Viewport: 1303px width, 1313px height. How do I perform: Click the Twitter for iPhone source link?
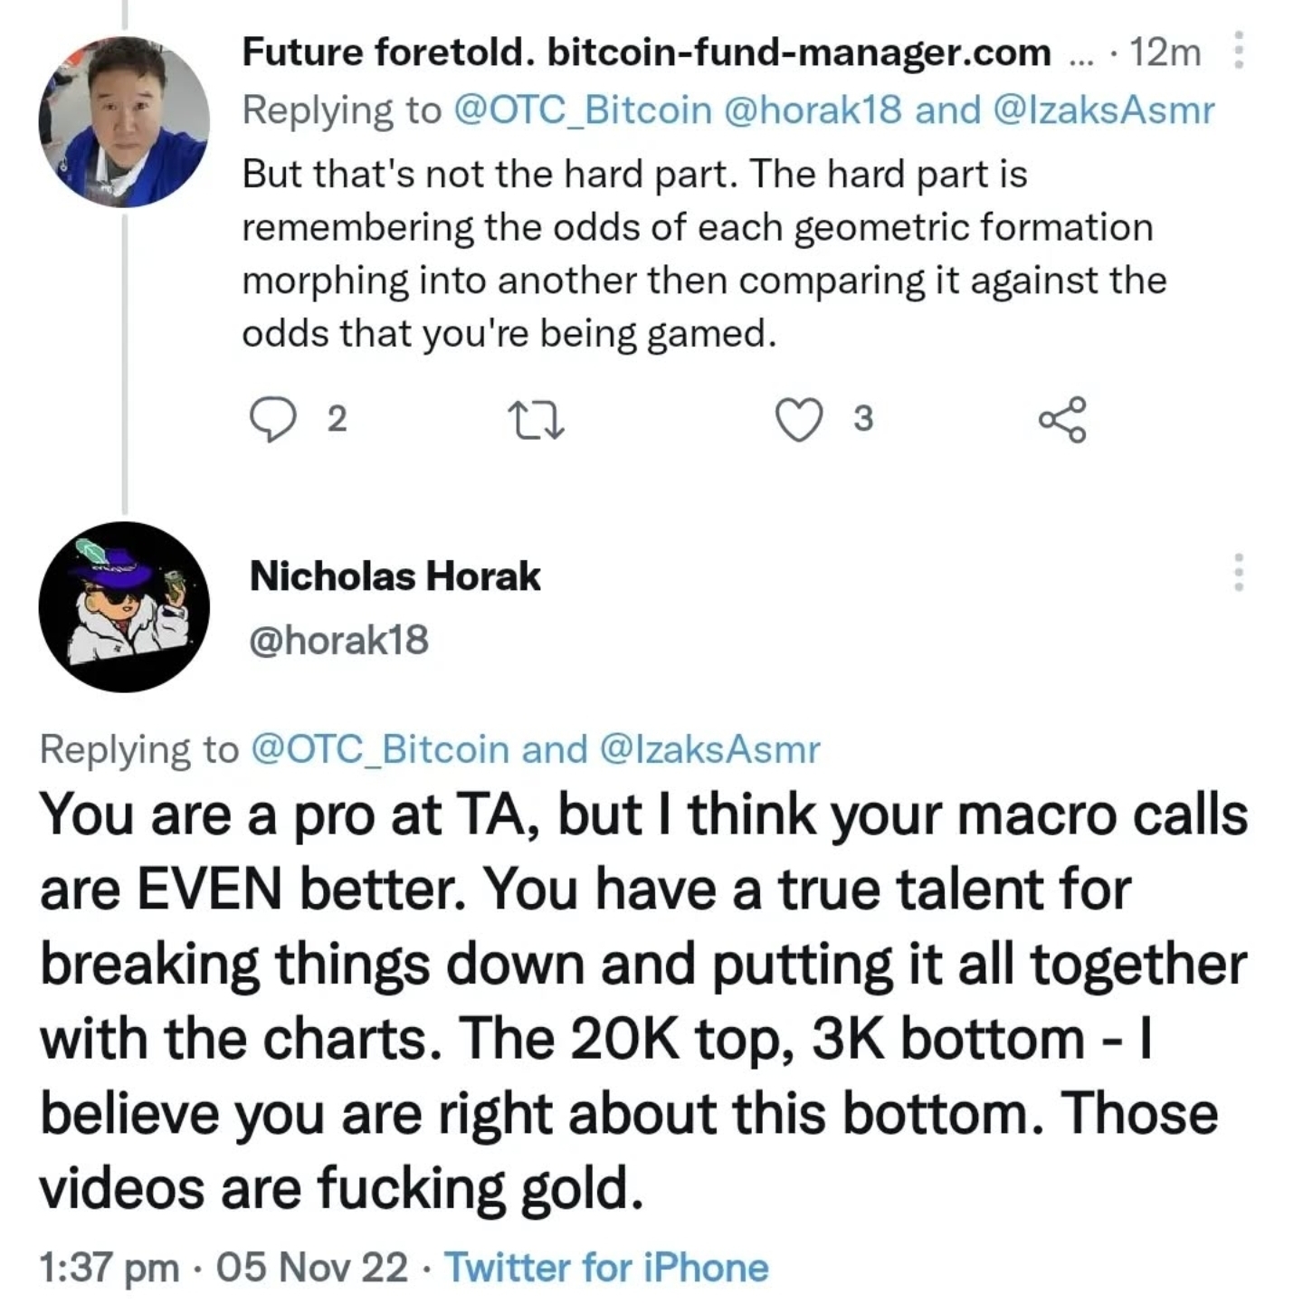click(606, 1268)
